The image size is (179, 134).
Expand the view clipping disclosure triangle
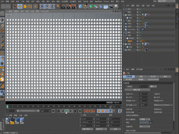point(124,126)
